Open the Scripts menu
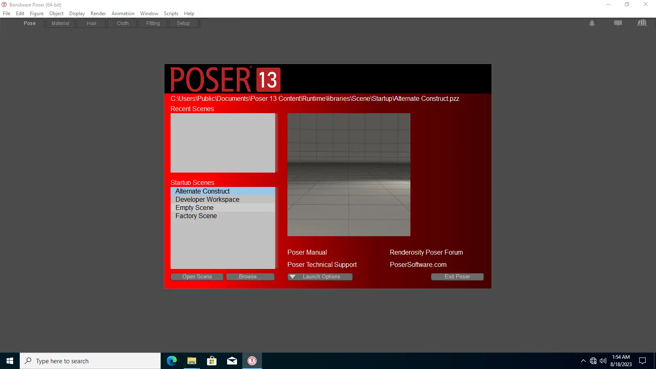 point(171,14)
